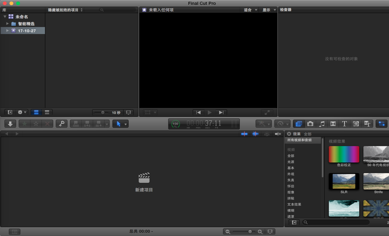The width and height of the screenshot is (389, 236).
Task: Switch browser to filmstrip view
Action: coord(36,112)
